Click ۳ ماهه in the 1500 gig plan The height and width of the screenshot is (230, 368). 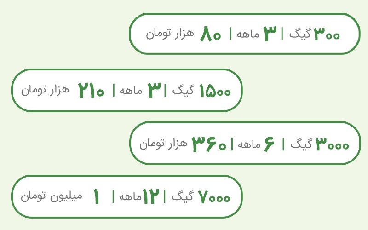pyautogui.click(x=140, y=90)
